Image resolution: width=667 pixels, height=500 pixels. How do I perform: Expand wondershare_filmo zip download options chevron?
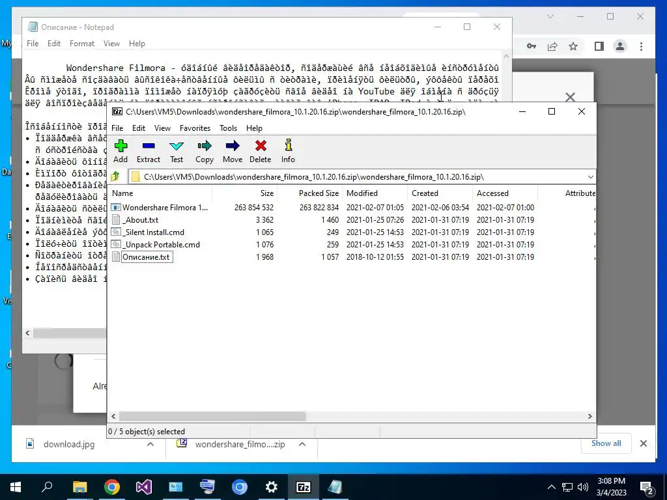tap(302, 444)
